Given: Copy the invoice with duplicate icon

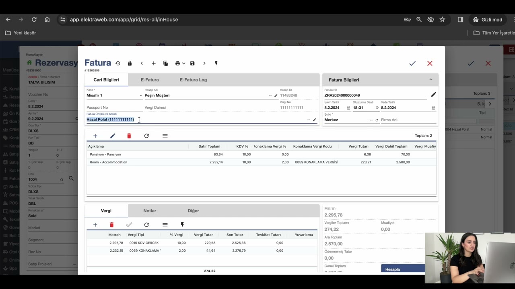Looking at the screenshot, I should 165,63.
